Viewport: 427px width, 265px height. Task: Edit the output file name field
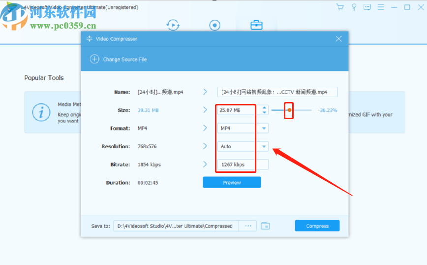[277, 92]
